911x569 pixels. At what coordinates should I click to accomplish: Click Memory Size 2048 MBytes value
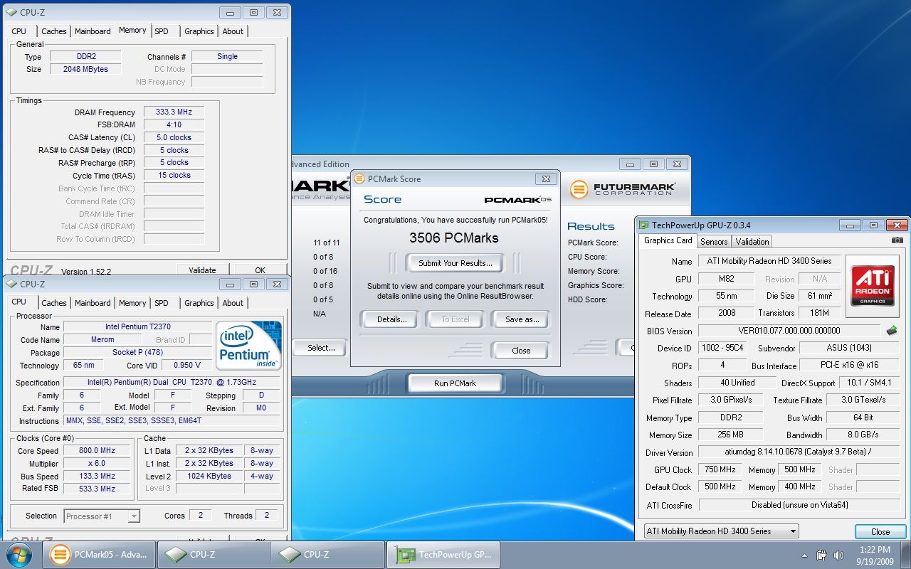85,69
